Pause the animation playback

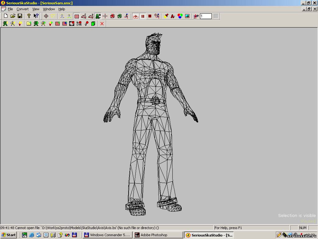(x=143, y=16)
